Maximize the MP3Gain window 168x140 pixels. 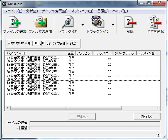(x=149, y=3)
